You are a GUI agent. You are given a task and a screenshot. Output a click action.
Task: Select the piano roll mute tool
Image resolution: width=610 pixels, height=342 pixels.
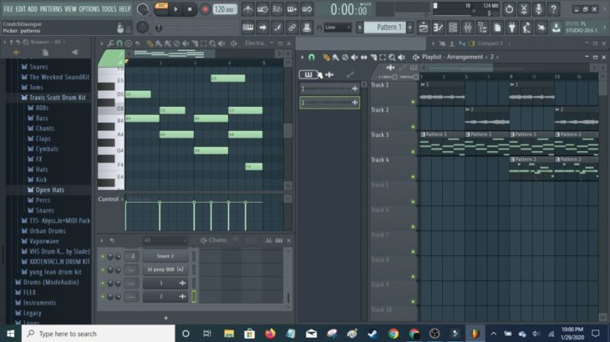coord(186,43)
